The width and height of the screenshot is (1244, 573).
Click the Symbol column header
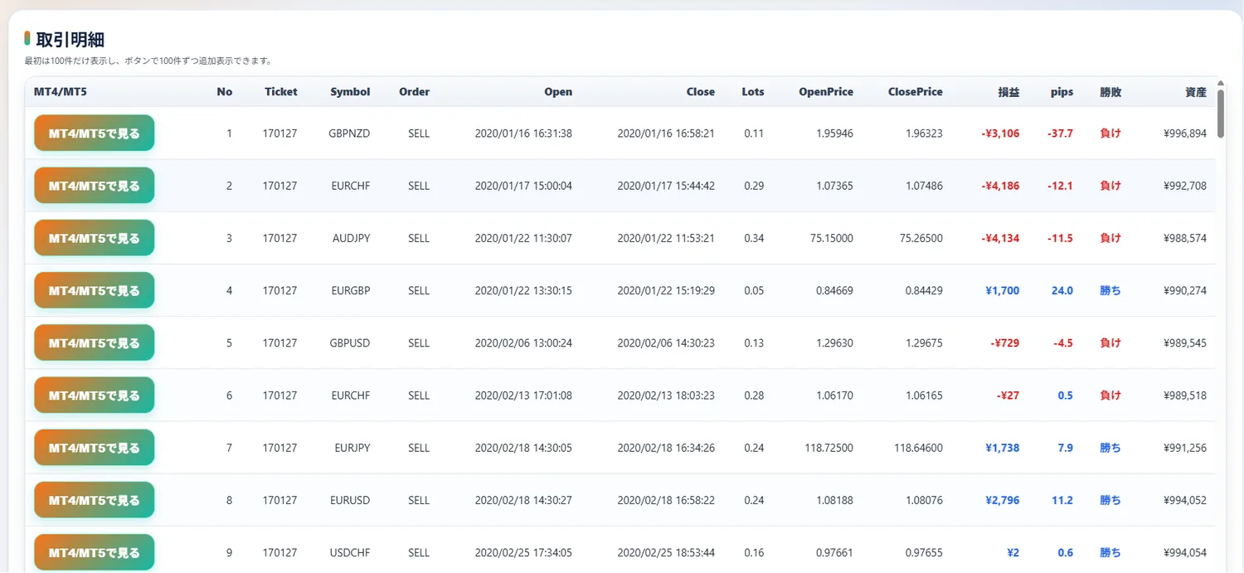(350, 92)
